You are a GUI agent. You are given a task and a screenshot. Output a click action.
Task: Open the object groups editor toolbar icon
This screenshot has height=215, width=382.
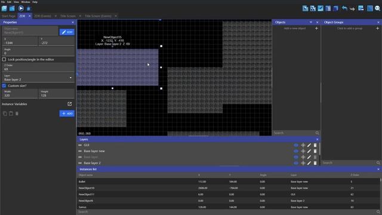coord(313,8)
